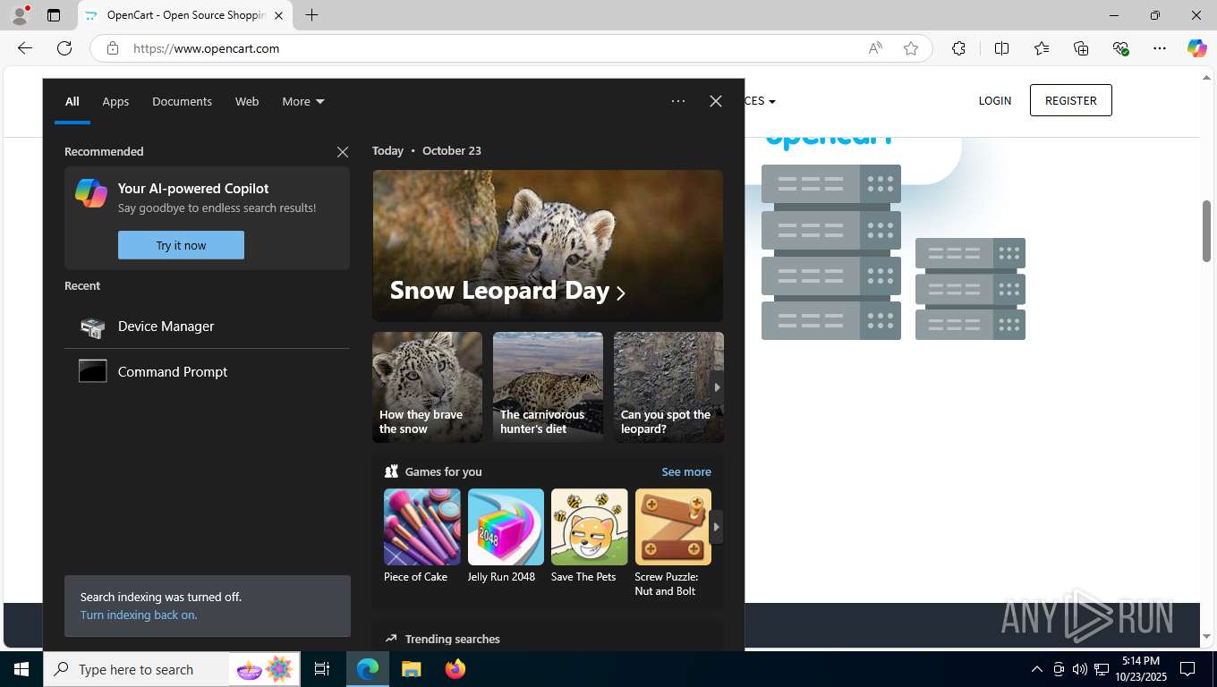Screen dimensions: 1217x687
Task: Open the notification center icon
Action: point(1187,669)
